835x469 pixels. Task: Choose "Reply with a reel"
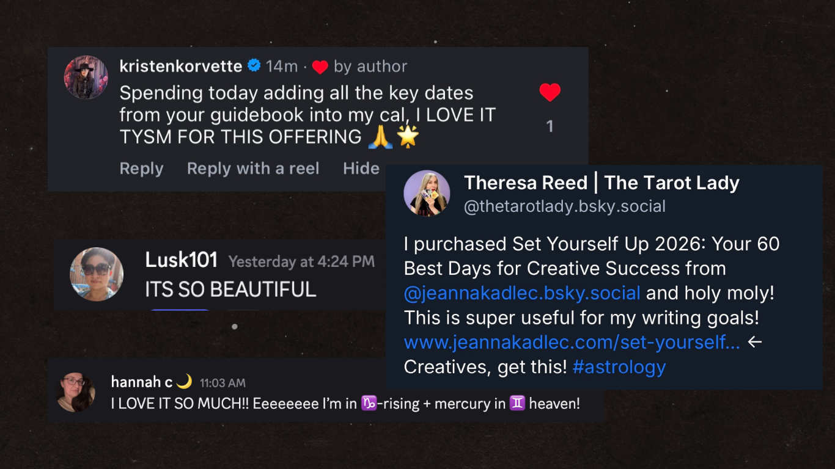click(253, 169)
